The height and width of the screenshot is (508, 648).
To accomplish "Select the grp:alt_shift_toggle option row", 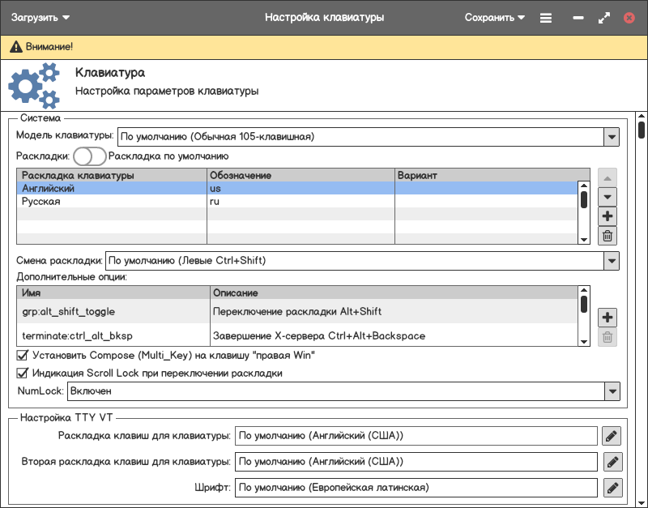I will (x=113, y=311).
